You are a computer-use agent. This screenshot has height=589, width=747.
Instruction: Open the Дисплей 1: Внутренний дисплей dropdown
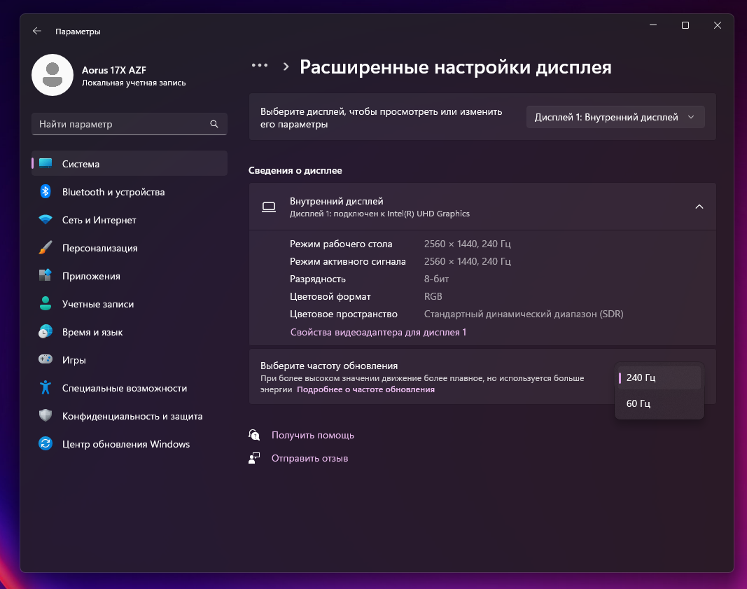click(x=615, y=117)
